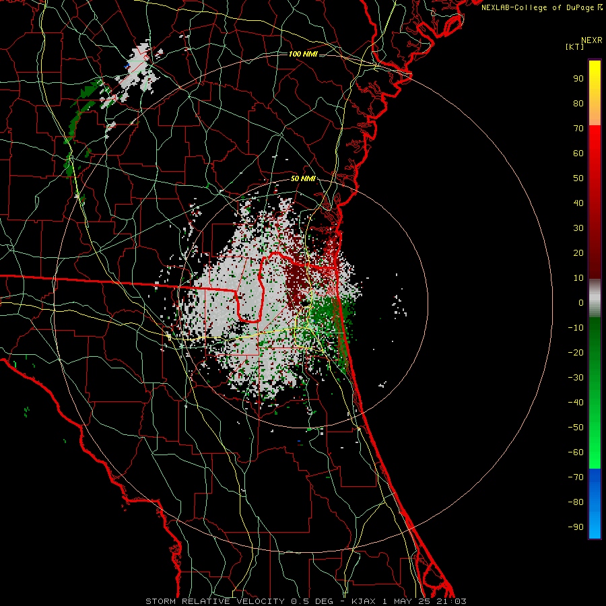
Task: Click the -20 value on velocity scale
Action: coord(576,353)
